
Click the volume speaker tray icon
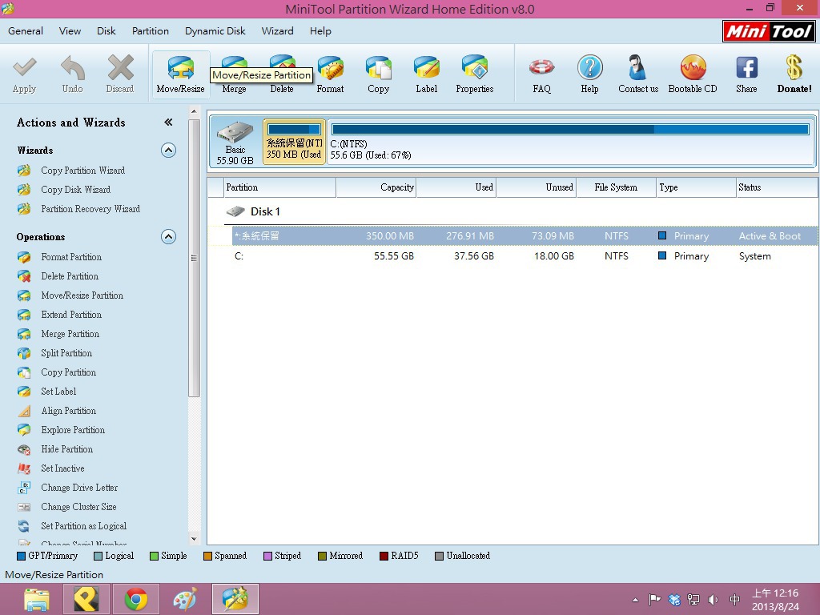(x=713, y=600)
